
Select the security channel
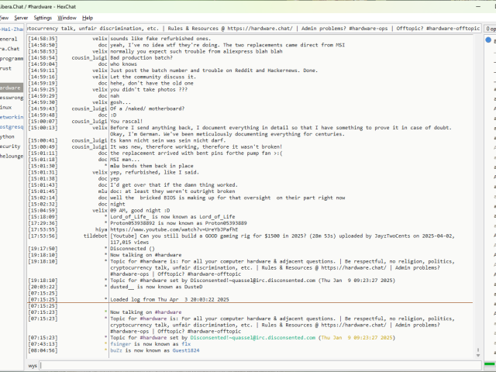(x=11, y=146)
